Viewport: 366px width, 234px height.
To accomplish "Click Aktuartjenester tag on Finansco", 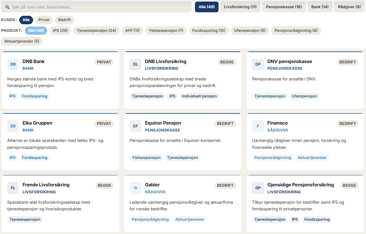I will [312, 158].
